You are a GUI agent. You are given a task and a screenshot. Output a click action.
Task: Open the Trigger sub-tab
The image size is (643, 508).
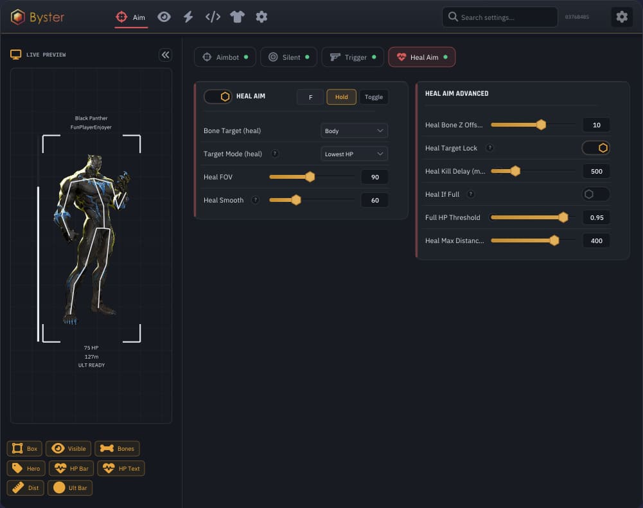pos(353,57)
